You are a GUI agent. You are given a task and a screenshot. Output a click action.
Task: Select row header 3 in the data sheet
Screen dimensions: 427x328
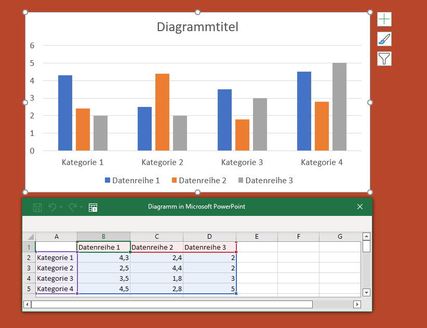(29, 268)
